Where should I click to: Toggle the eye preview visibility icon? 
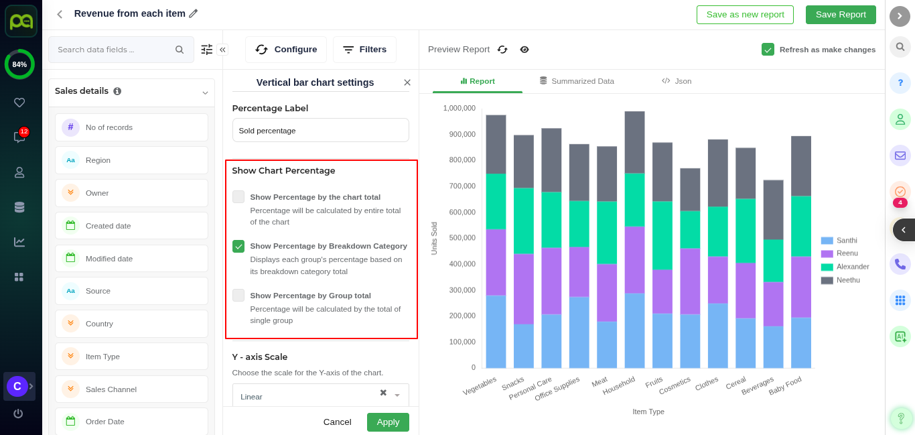(524, 50)
